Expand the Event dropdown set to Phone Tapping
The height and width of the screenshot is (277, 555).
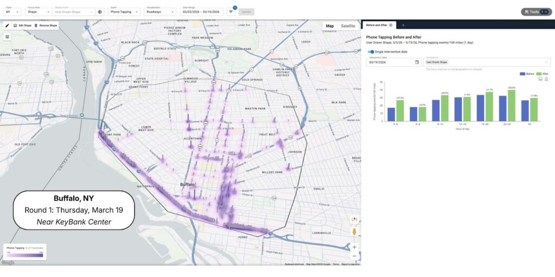coord(124,11)
